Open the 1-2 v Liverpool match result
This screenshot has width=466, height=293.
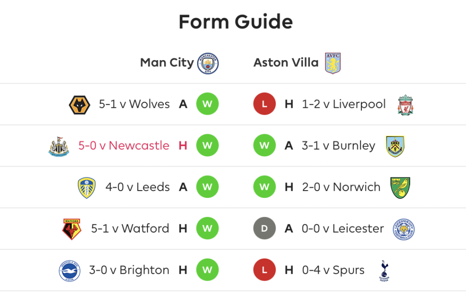(x=344, y=104)
